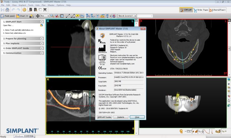The height and width of the screenshot is (138, 231).
Task: Open the empty dropdown next to Quick Locator
Action: (x=145, y=16)
